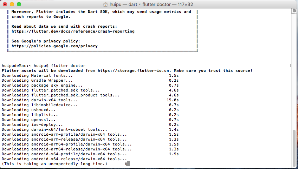298x169 pixels.
Task: Open the policies.google.com/privacy URL
Action: pyautogui.click(x=54, y=46)
